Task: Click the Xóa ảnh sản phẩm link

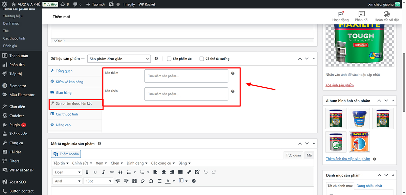Action: click(339, 85)
